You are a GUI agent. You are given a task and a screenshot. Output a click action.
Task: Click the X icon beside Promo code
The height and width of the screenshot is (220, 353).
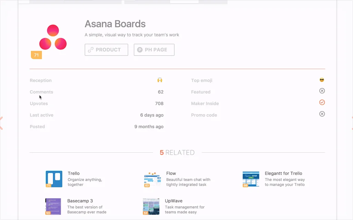click(x=322, y=114)
